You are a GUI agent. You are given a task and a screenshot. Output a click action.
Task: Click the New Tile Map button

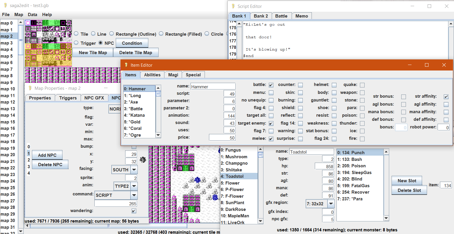tap(93, 53)
